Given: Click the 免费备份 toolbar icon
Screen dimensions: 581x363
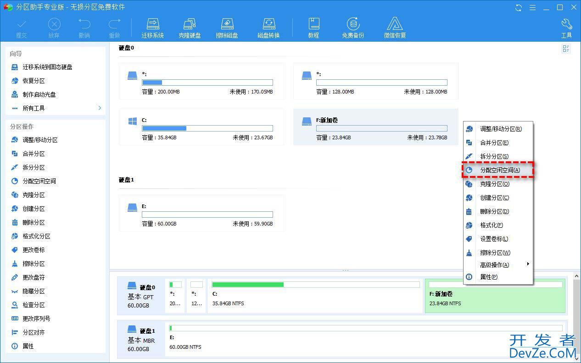Looking at the screenshot, I should pos(353,28).
